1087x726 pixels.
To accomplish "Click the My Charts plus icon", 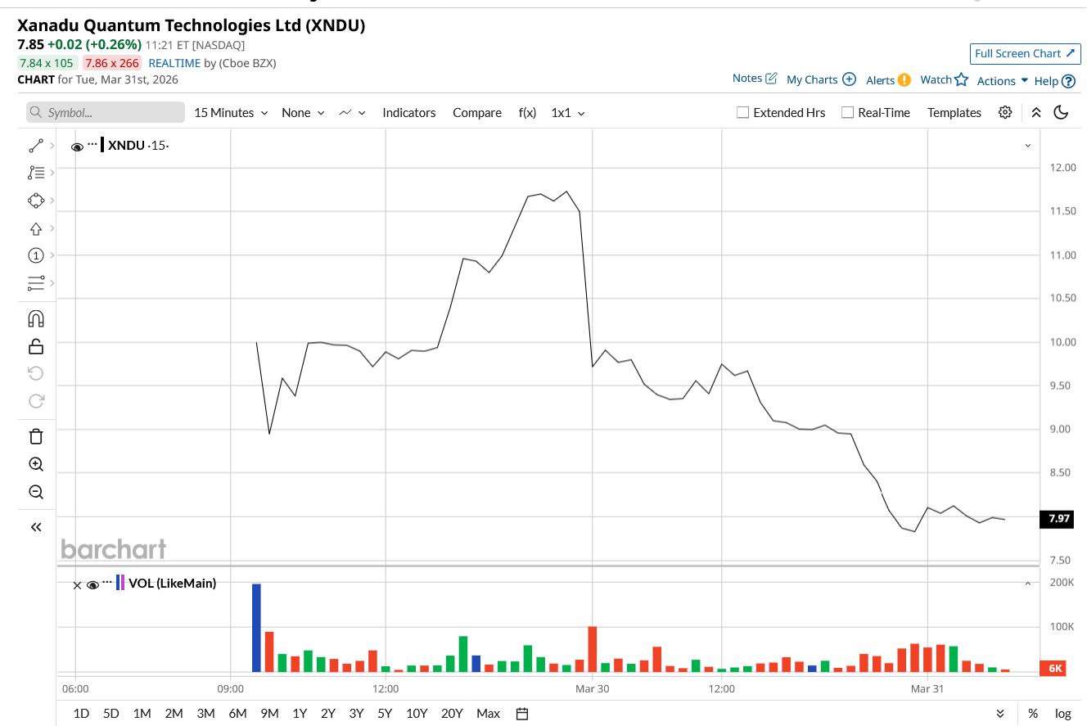I will [x=850, y=79].
